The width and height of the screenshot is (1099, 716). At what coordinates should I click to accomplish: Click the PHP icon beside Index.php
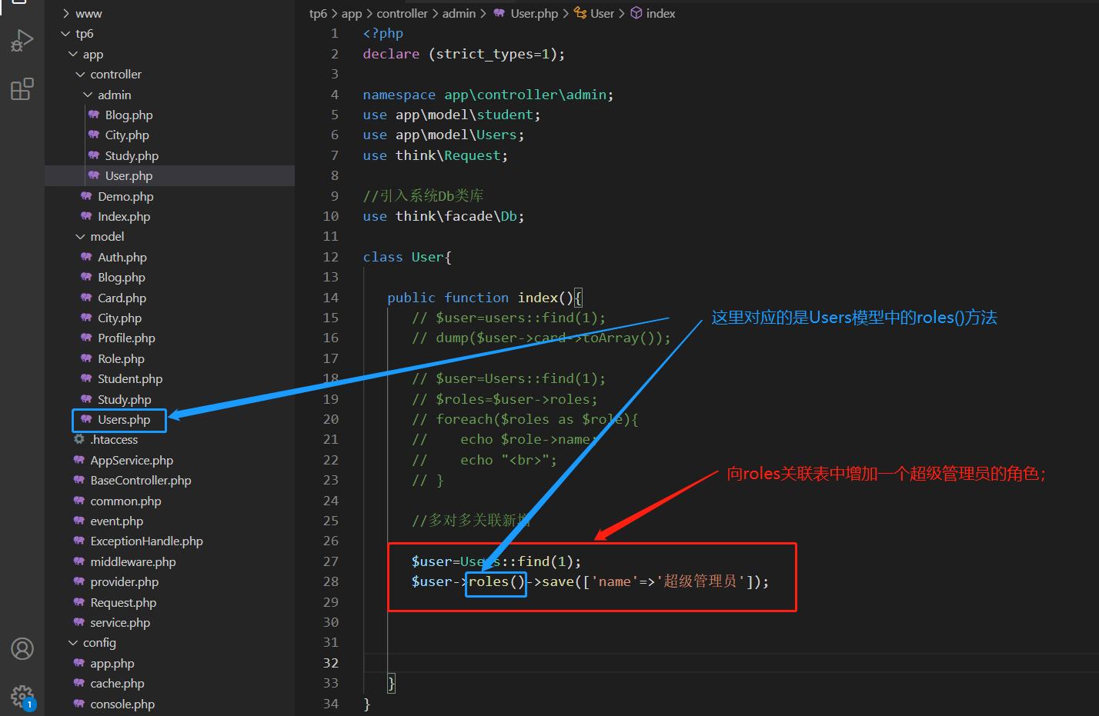click(86, 216)
